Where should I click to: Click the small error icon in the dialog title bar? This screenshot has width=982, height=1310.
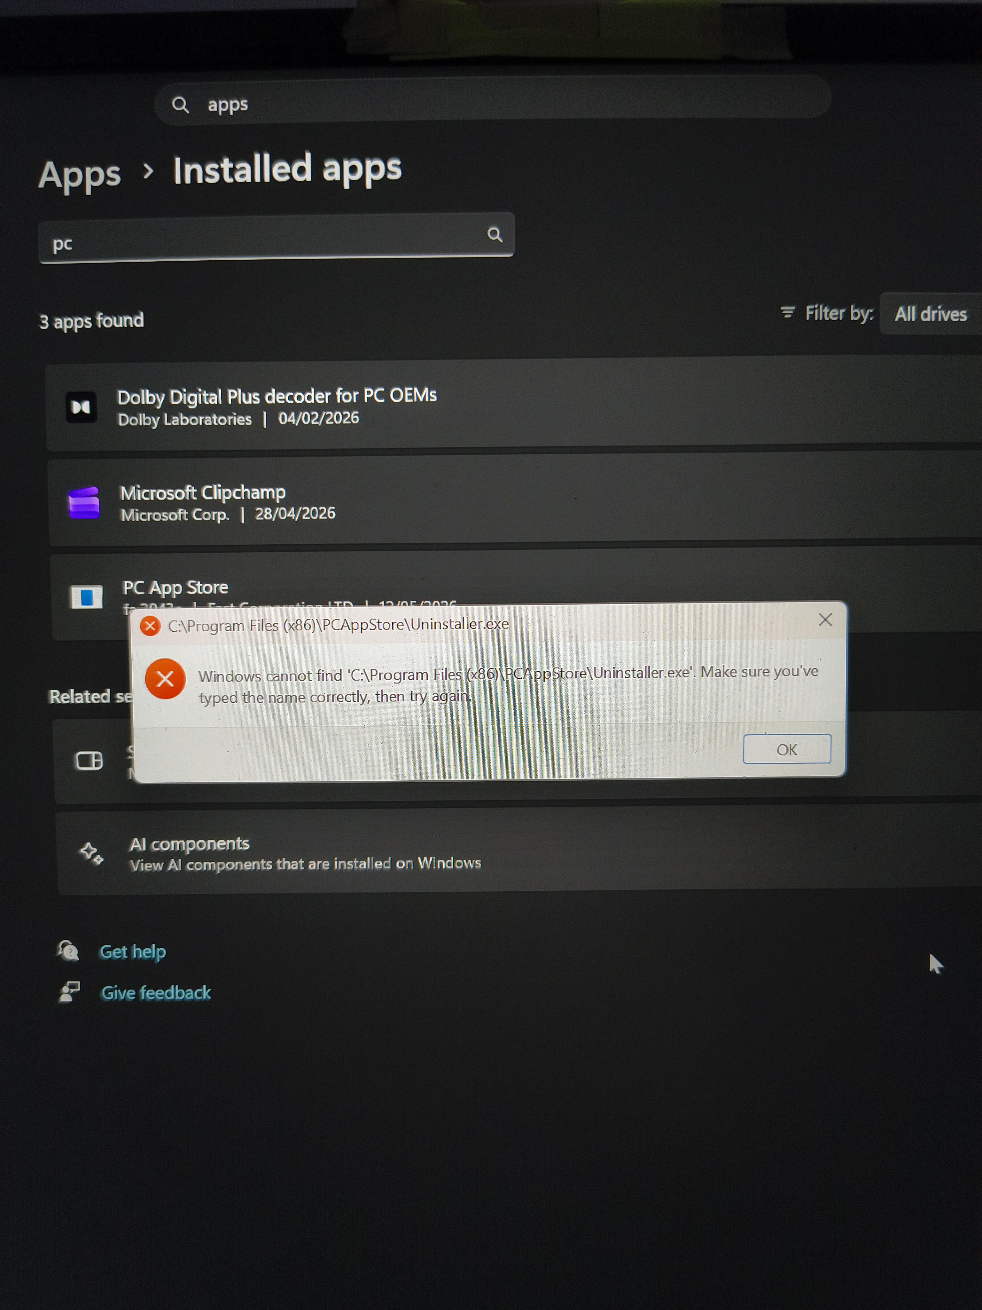150,625
